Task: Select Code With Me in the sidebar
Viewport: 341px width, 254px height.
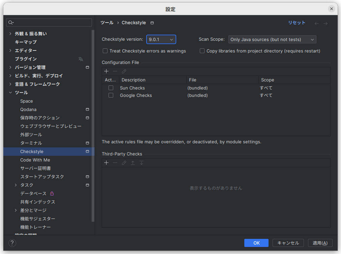Action: pyautogui.click(x=35, y=160)
